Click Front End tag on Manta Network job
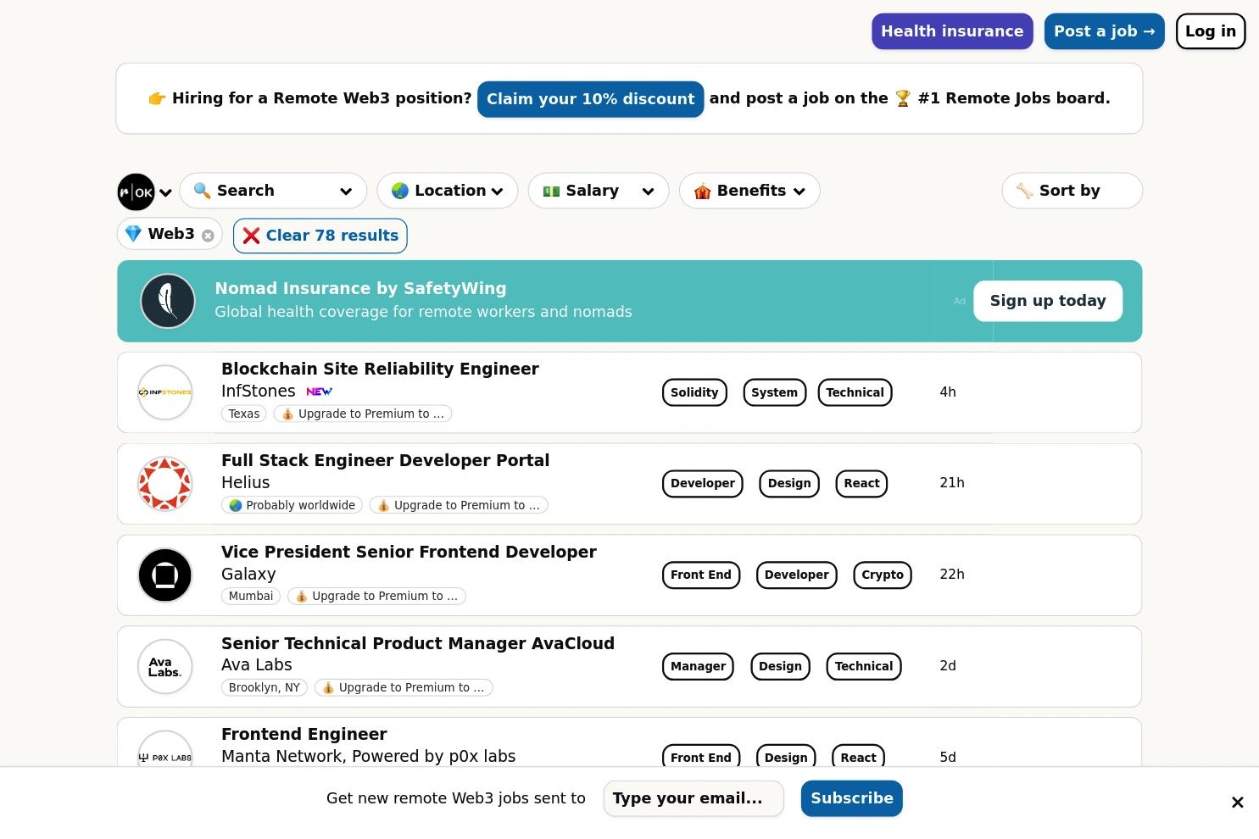Image resolution: width=1259 pixels, height=839 pixels. click(701, 756)
